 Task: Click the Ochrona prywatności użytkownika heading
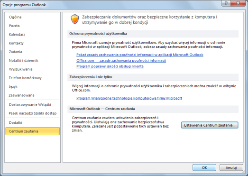tap(98, 34)
